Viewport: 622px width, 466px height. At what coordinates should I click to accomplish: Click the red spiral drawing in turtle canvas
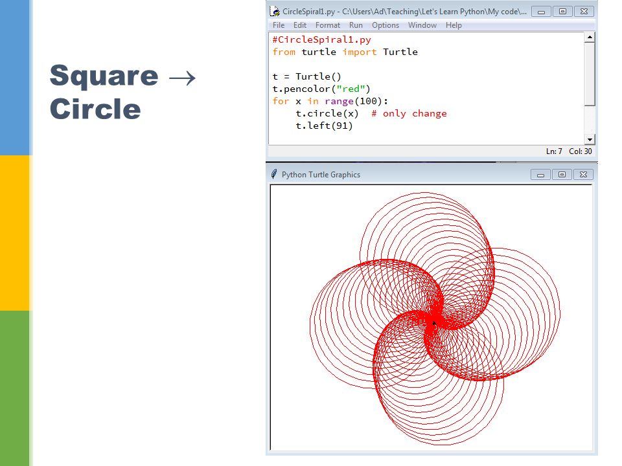[x=434, y=319]
